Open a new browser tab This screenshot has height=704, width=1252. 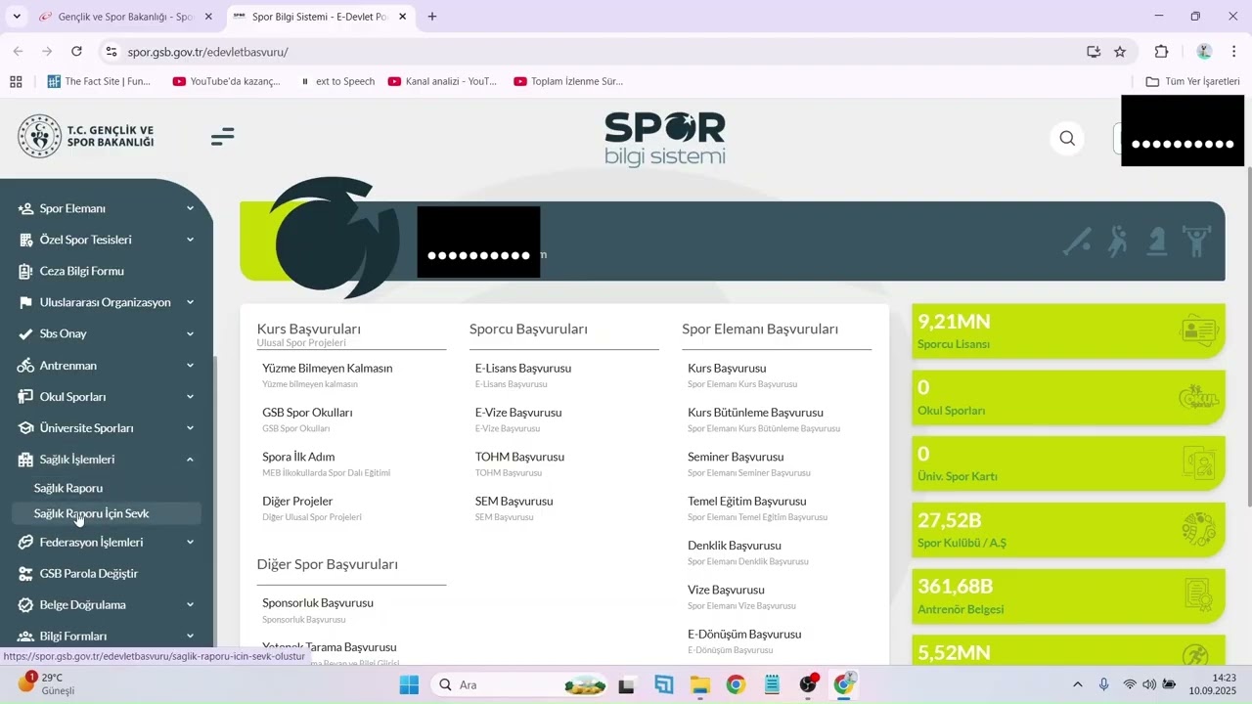432,17
